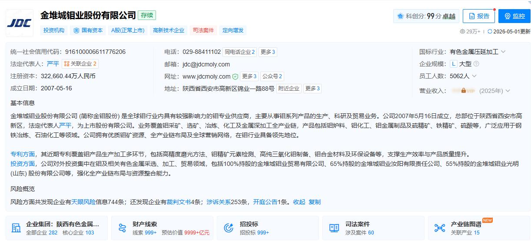Viewport: 531px width, 241px height.
Task: Click the L 大型 size badge icon
Action: pyautogui.click(x=454, y=64)
